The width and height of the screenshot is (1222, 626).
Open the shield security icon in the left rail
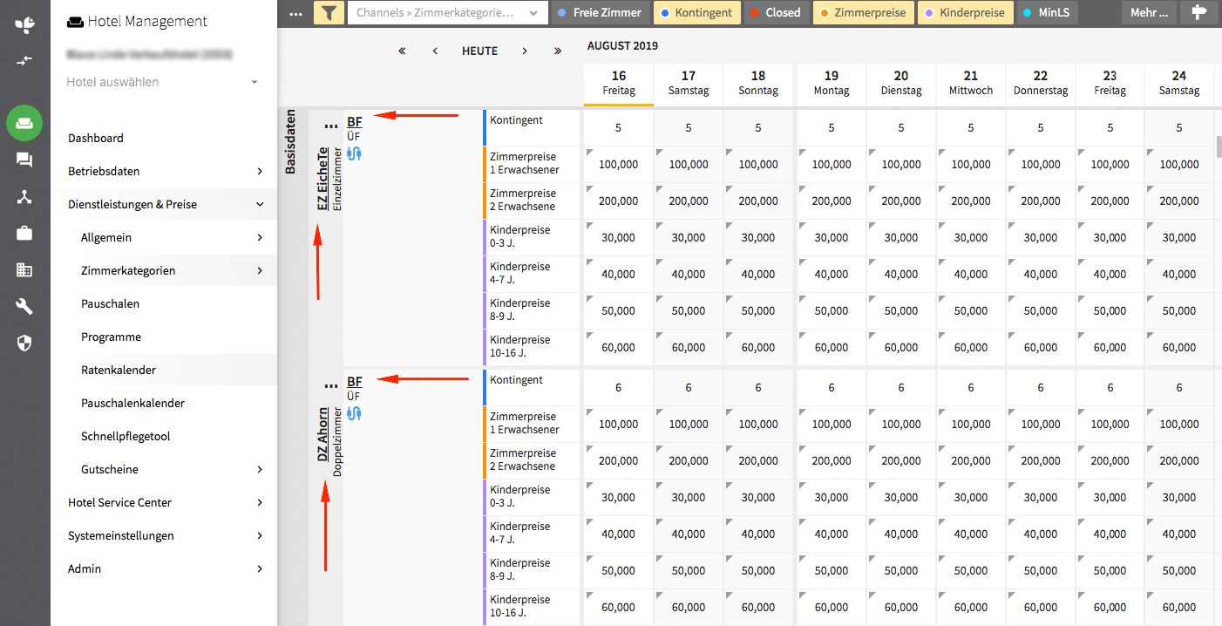(x=24, y=343)
